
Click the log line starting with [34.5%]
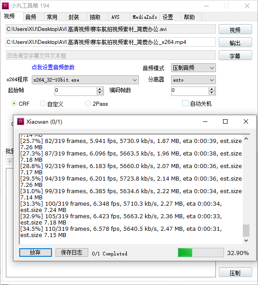(121, 232)
